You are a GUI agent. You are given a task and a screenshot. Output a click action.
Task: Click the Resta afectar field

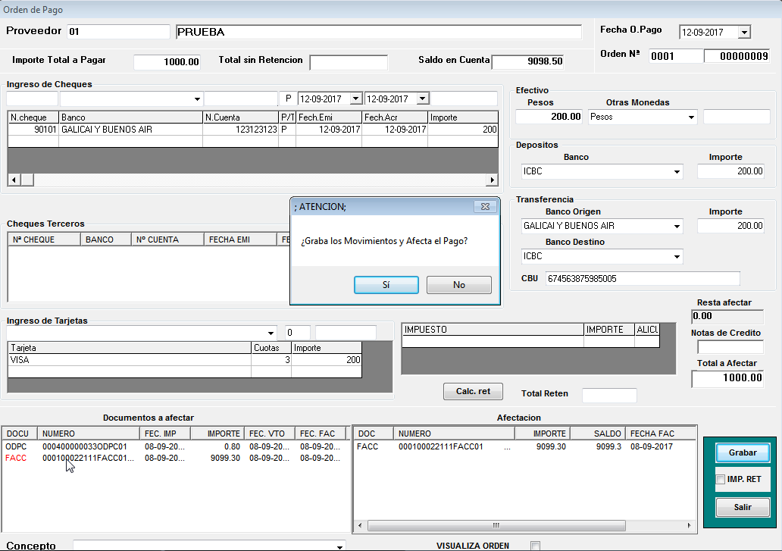[x=727, y=316]
